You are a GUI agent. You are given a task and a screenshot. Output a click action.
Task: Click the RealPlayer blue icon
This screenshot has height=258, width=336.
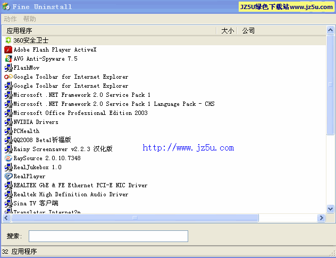coord(8,176)
